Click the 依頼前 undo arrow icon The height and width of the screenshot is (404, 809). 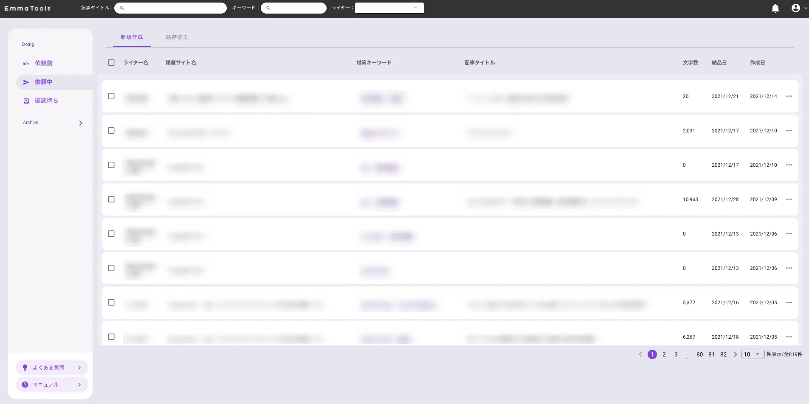[x=26, y=64]
